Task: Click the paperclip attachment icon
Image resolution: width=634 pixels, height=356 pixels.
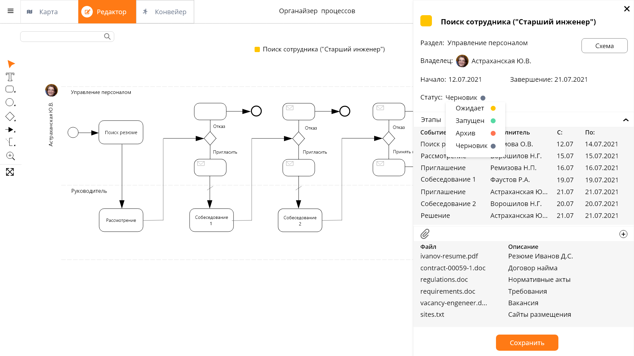Action: [425, 234]
